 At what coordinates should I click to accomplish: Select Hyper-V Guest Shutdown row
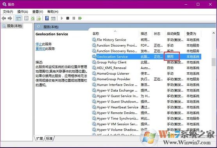pyautogui.click(x=146, y=102)
